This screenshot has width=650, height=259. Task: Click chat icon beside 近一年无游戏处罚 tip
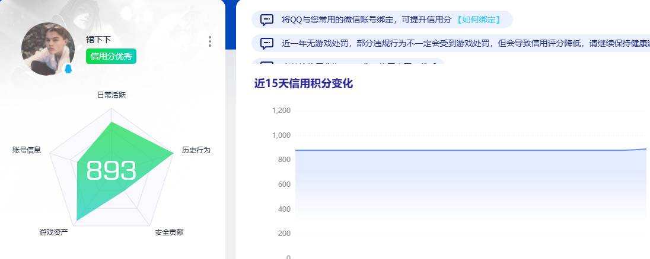pos(266,43)
